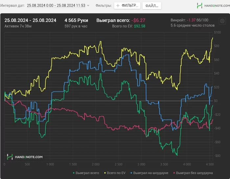The height and width of the screenshot is (179, 230).
Task: Click the 1 000 x-axis label
Action: (x=50, y=164)
